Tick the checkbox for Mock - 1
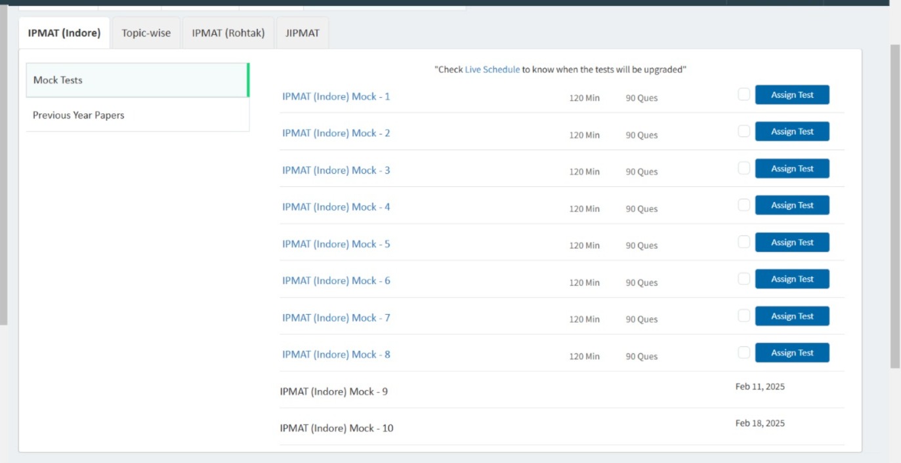Screen dimensions: 901x463 tap(744, 94)
